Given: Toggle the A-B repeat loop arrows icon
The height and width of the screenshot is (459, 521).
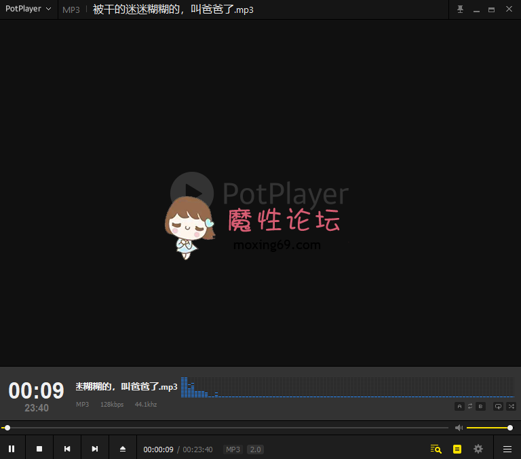Looking at the screenshot, I should pos(470,407).
